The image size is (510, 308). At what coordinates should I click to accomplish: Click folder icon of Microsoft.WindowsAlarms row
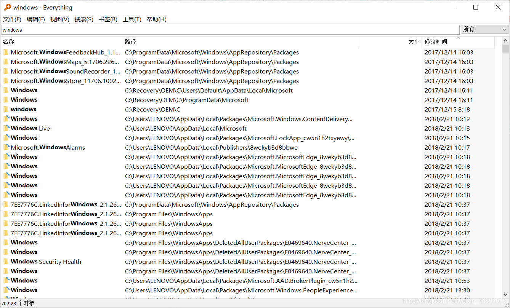pyautogui.click(x=6, y=147)
